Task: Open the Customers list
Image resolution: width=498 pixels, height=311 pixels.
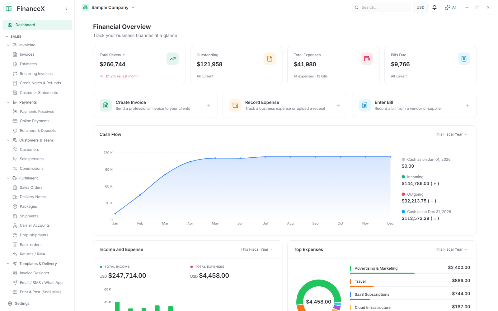Action: pyautogui.click(x=29, y=150)
